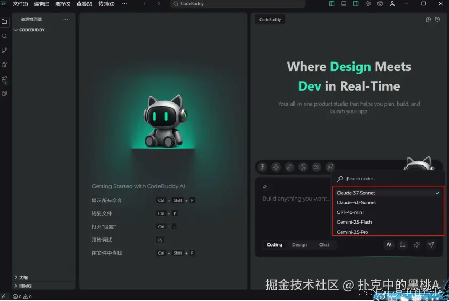The width and height of the screenshot is (449, 301).
Task: Click errors and warnings count in status bar
Action: (x=22, y=297)
